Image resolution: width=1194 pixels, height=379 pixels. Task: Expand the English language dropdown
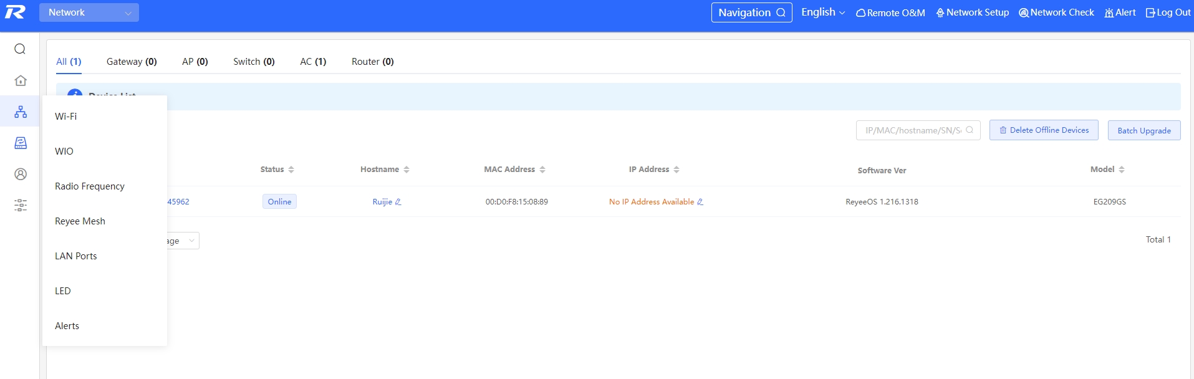pos(822,12)
